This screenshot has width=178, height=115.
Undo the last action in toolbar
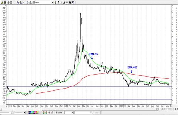[24, 2]
